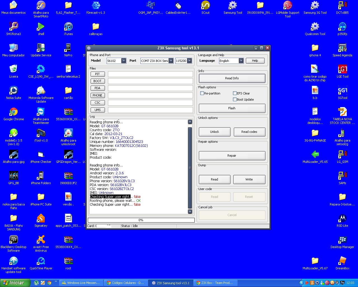The width and height of the screenshot is (358, 287).
Task: Open LGMobile Support Tool icon
Action: [288, 9]
